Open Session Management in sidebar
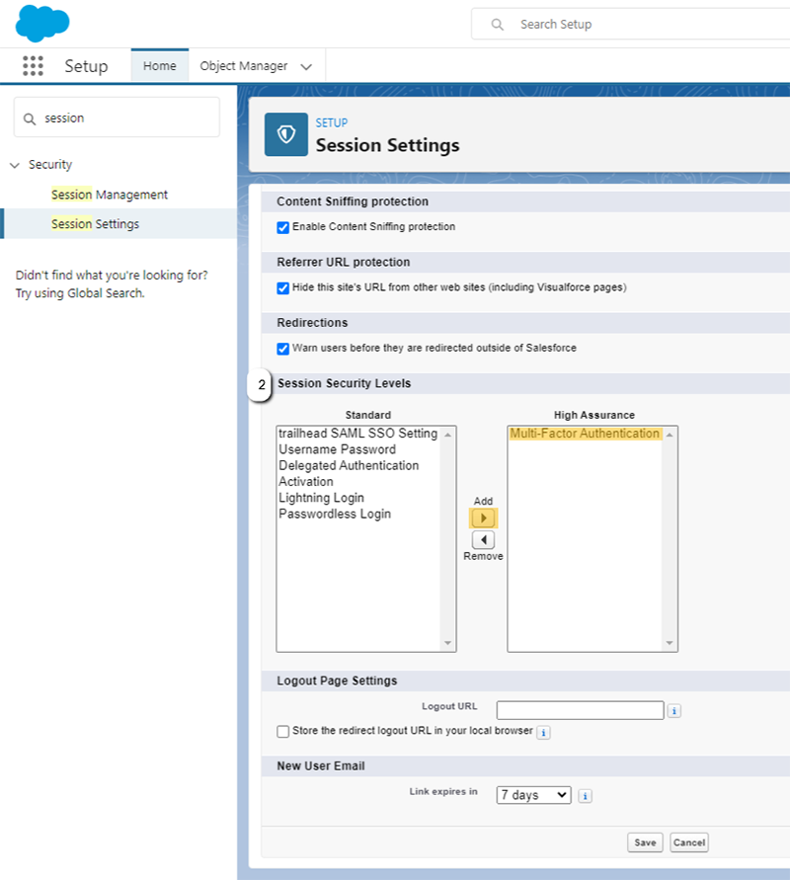 (110, 195)
